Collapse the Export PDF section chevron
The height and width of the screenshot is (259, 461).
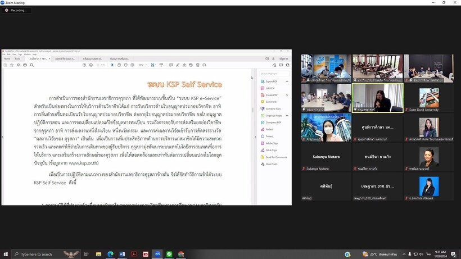(287, 81)
